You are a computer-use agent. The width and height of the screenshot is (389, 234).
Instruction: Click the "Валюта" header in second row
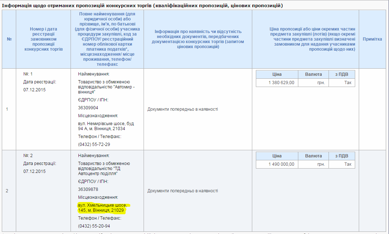(313, 156)
